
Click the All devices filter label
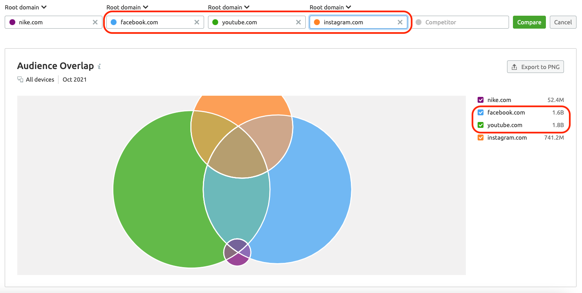click(40, 80)
